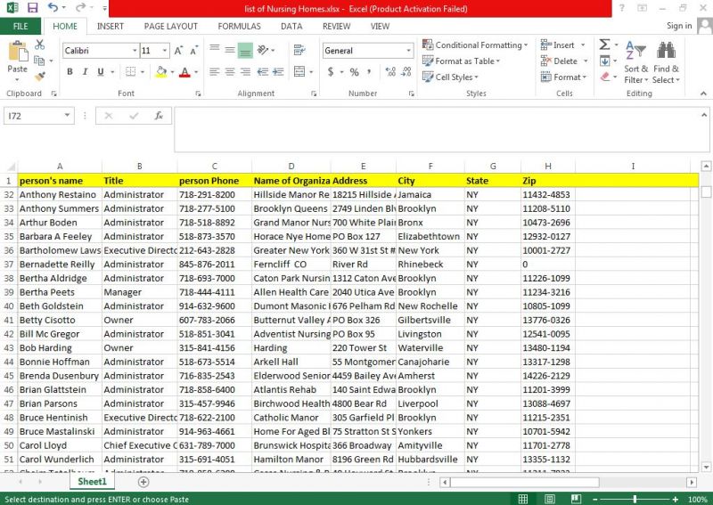Click Increase Indent icon
The width and height of the screenshot is (713, 505).
278,72
